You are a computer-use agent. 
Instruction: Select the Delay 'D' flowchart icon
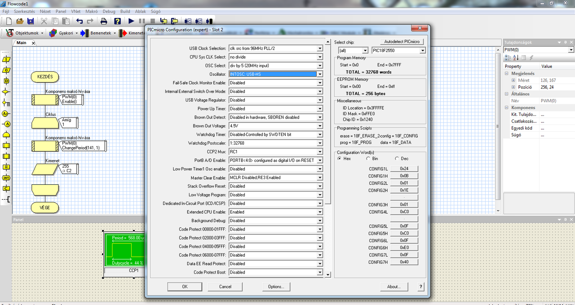[x=6, y=81]
